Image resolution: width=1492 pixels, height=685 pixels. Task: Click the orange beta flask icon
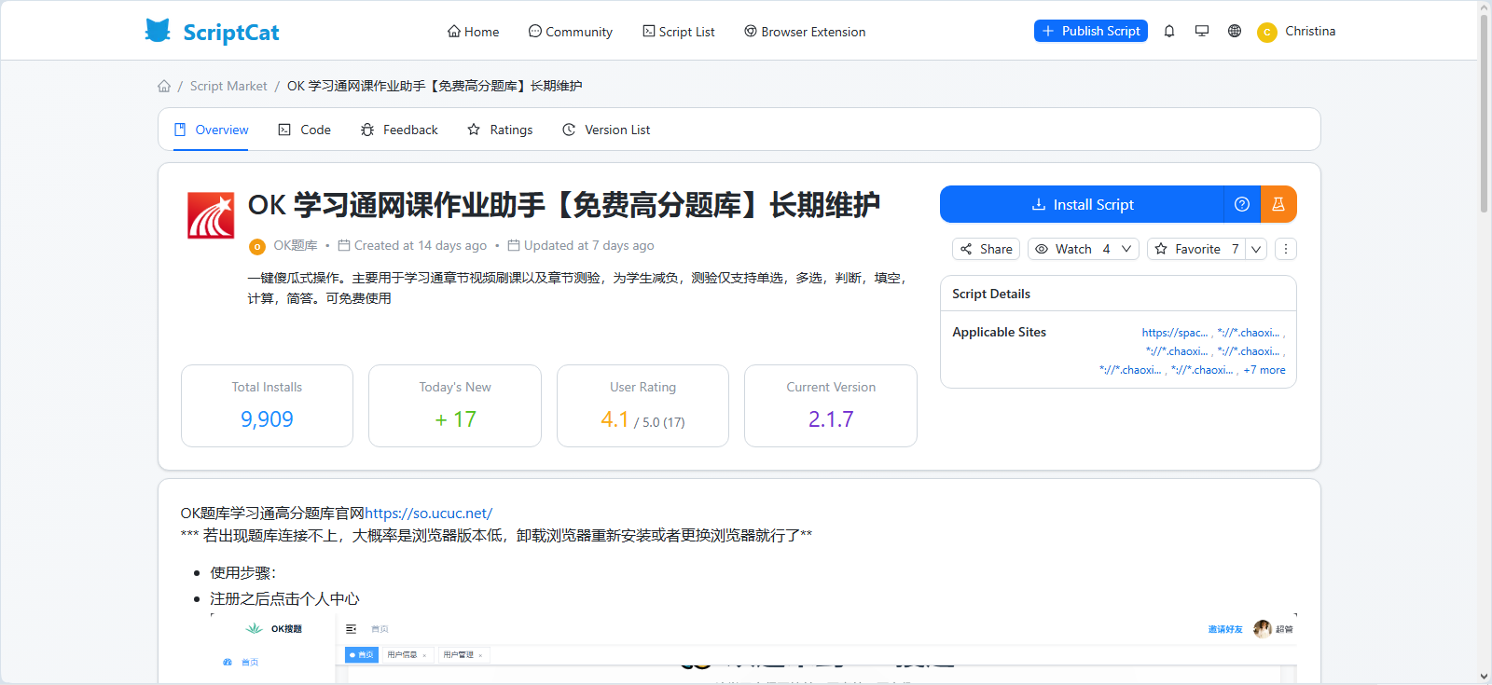pos(1278,204)
